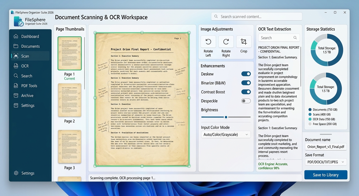
Task: Click the house icon beside Dashboard
Action: [x=16, y=36]
